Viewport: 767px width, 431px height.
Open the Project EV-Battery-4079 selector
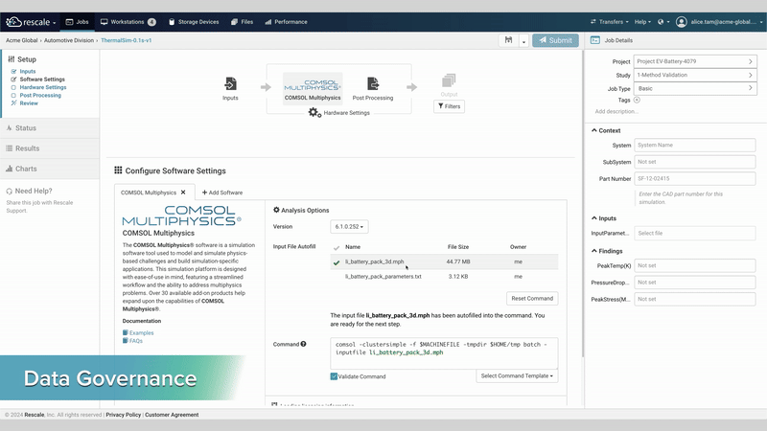pyautogui.click(x=695, y=61)
